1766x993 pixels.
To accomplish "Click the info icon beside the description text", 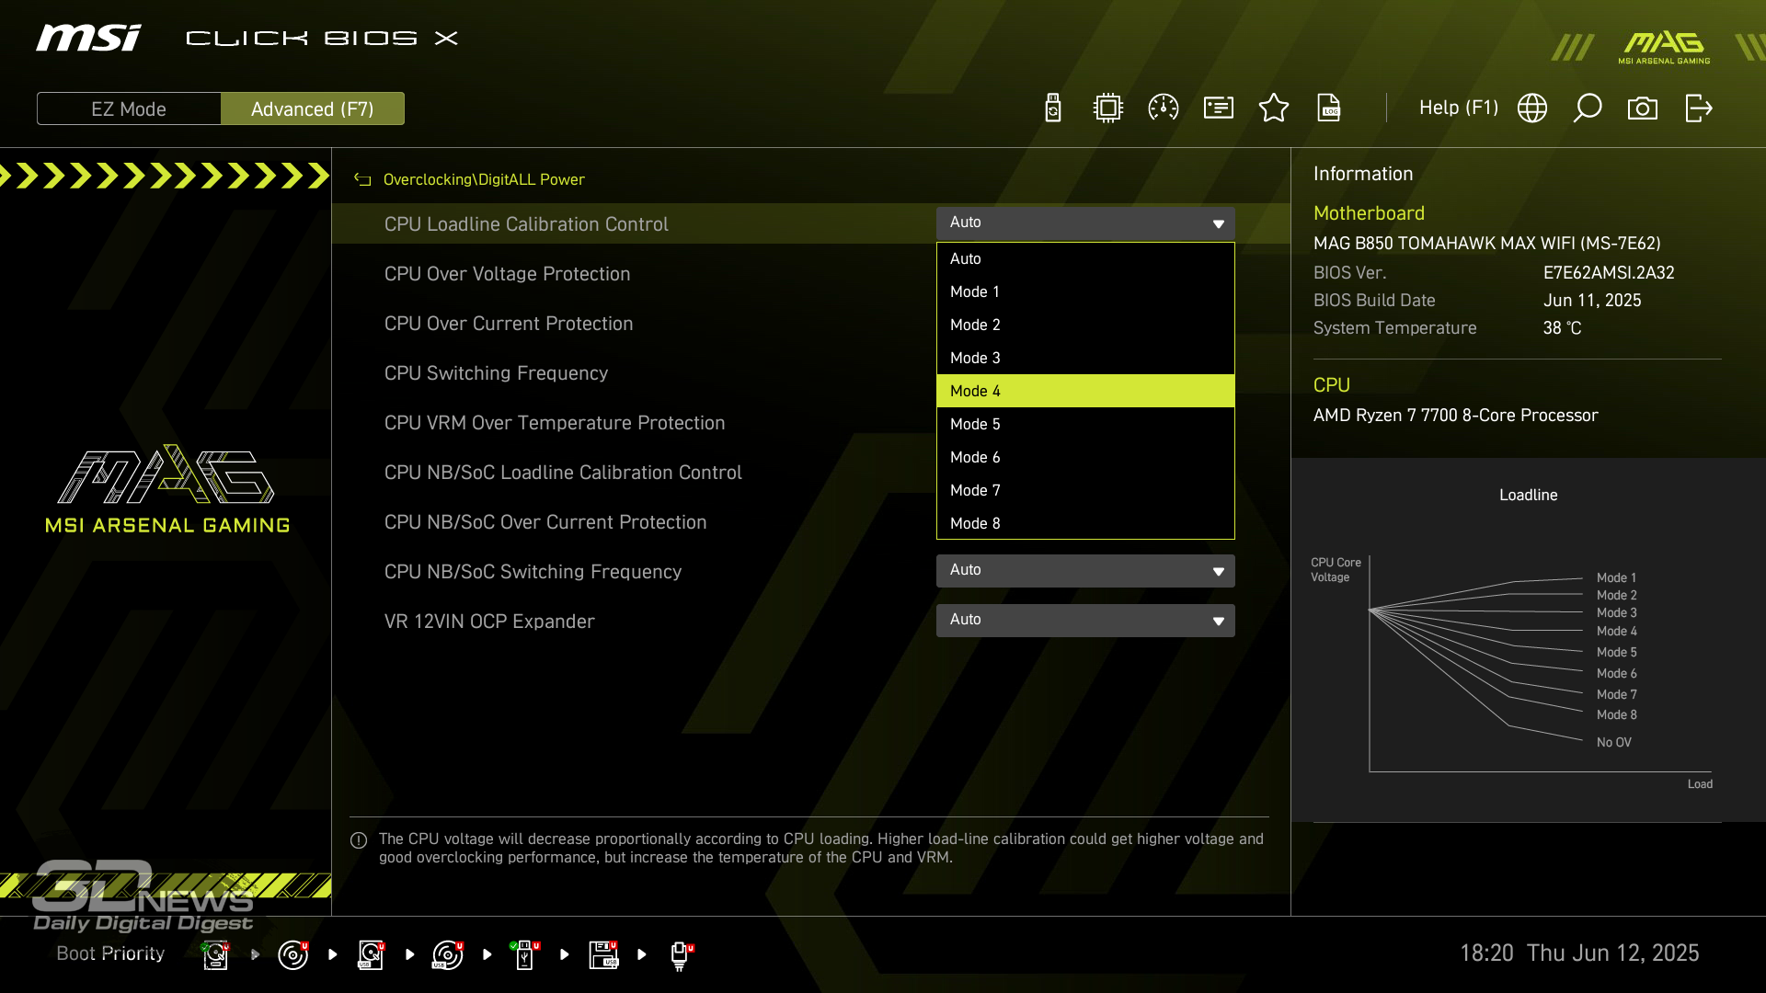I will pos(359,840).
